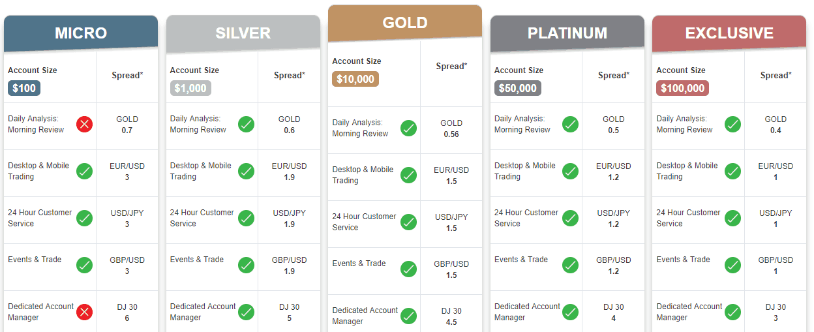Click green check for Platinum 24 Hour Customer Service

click(570, 218)
